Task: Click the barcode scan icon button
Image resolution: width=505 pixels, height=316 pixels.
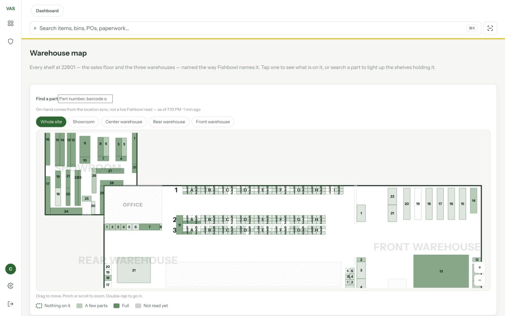Action: click(490, 28)
